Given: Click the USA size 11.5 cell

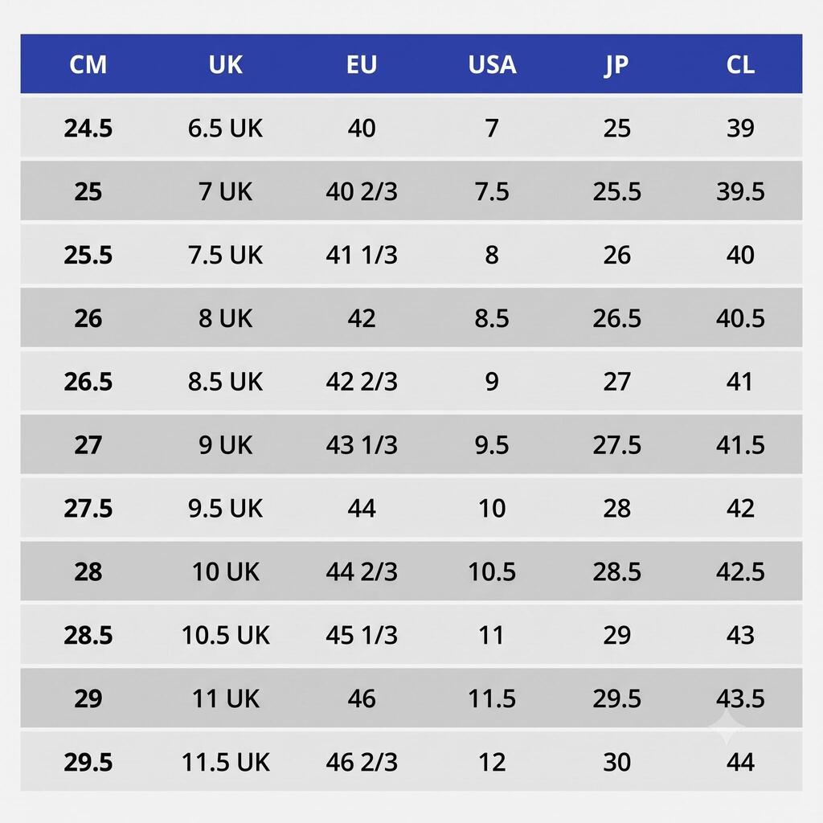Looking at the screenshot, I should point(493,698).
